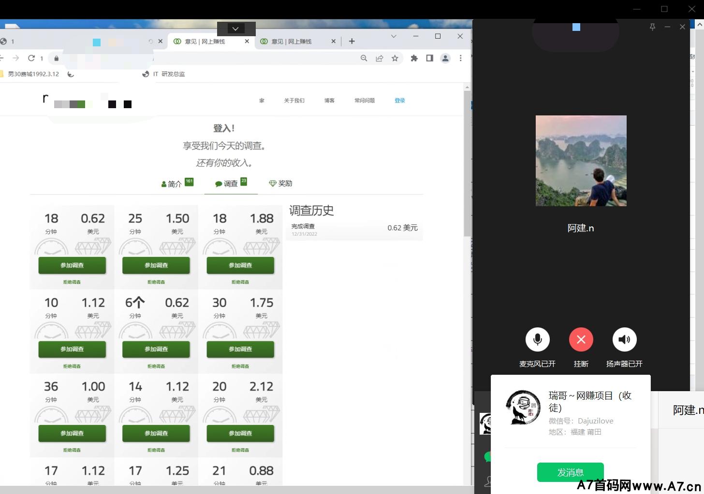Click the Chrome profile avatar icon
The height and width of the screenshot is (494, 704).
pos(445,58)
